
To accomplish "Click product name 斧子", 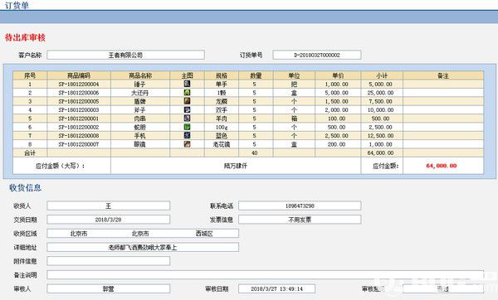I will tap(139, 109).
